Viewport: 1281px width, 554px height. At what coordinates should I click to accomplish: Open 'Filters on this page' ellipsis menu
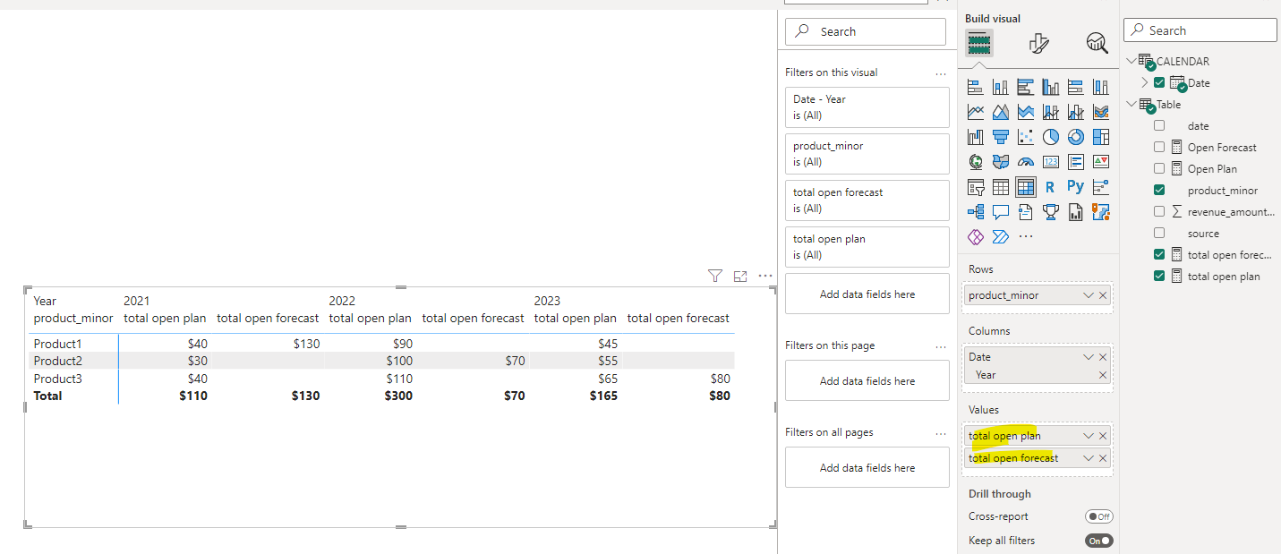tap(940, 346)
